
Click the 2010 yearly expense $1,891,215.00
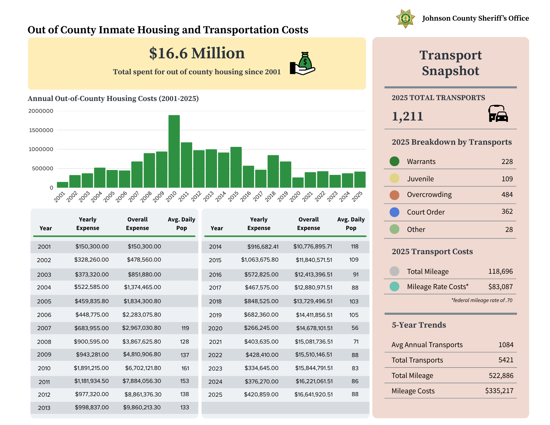(x=91, y=368)
